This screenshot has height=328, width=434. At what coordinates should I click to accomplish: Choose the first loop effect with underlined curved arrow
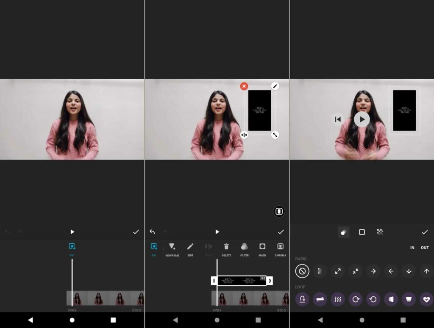coord(302,299)
